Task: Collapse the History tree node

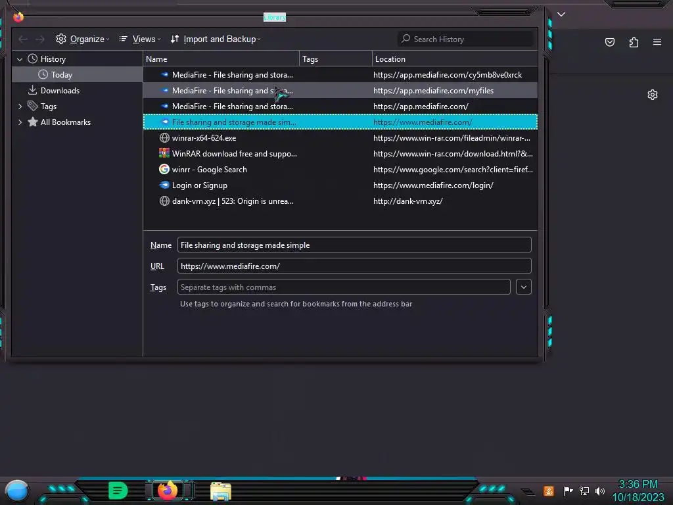Action: [x=20, y=59]
